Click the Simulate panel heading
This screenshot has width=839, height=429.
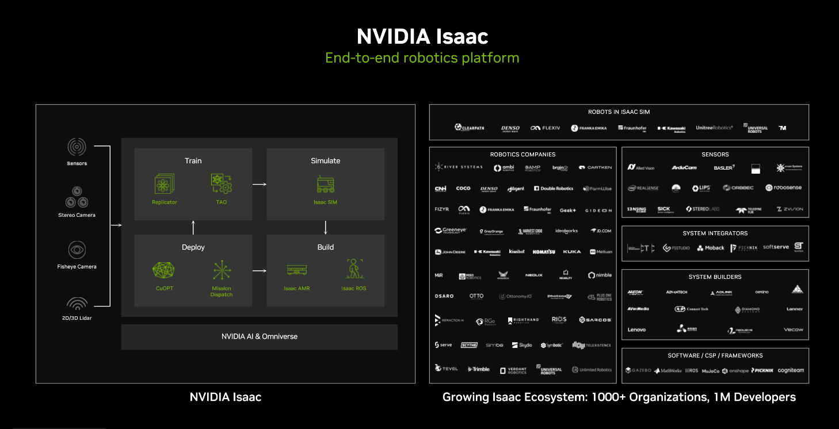click(x=326, y=160)
